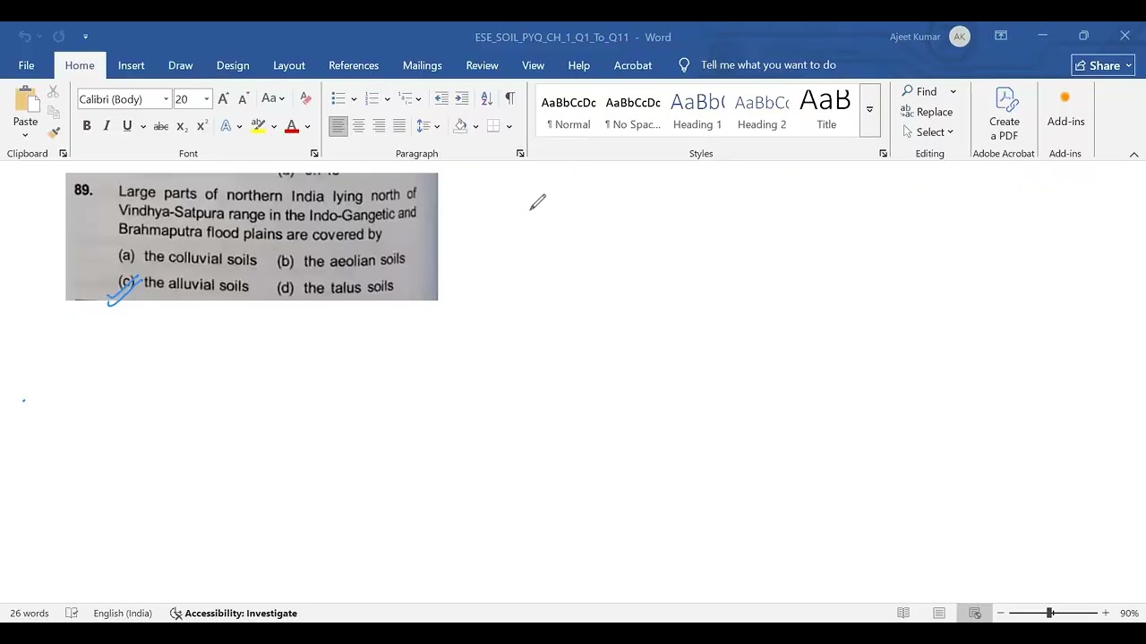Apply strikethrough formatting
Image resolution: width=1146 pixels, height=644 pixels.
[161, 126]
